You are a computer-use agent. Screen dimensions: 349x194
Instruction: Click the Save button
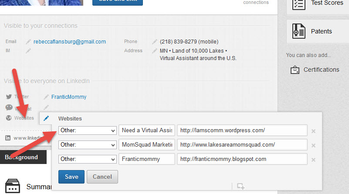click(71, 177)
